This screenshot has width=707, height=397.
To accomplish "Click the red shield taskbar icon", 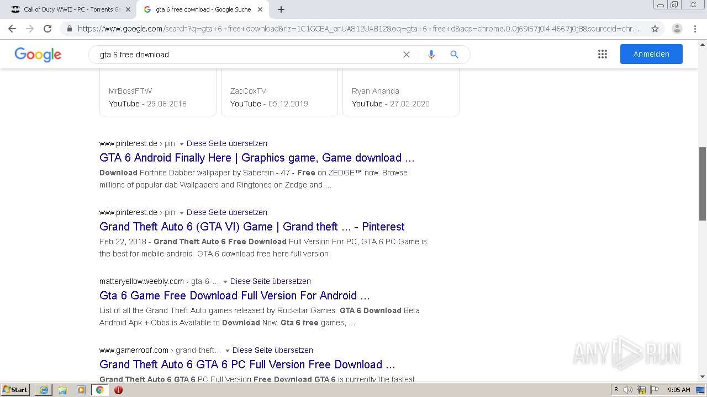I will tap(118, 390).
